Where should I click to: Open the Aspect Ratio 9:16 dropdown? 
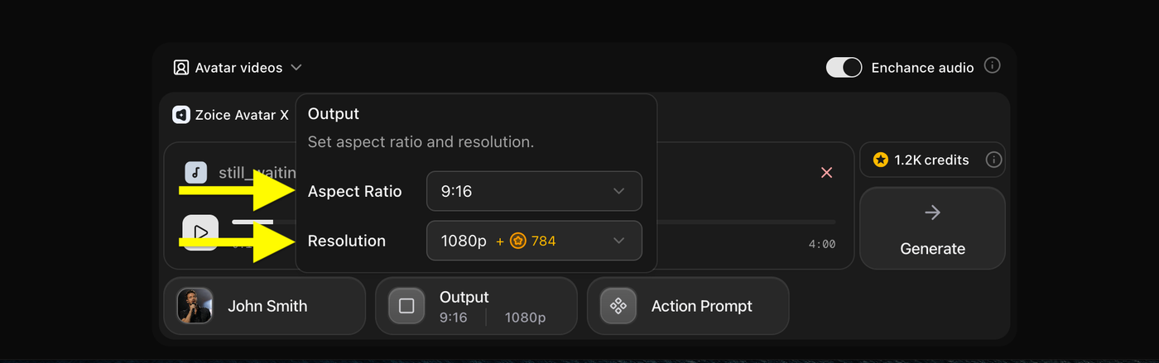(x=534, y=191)
